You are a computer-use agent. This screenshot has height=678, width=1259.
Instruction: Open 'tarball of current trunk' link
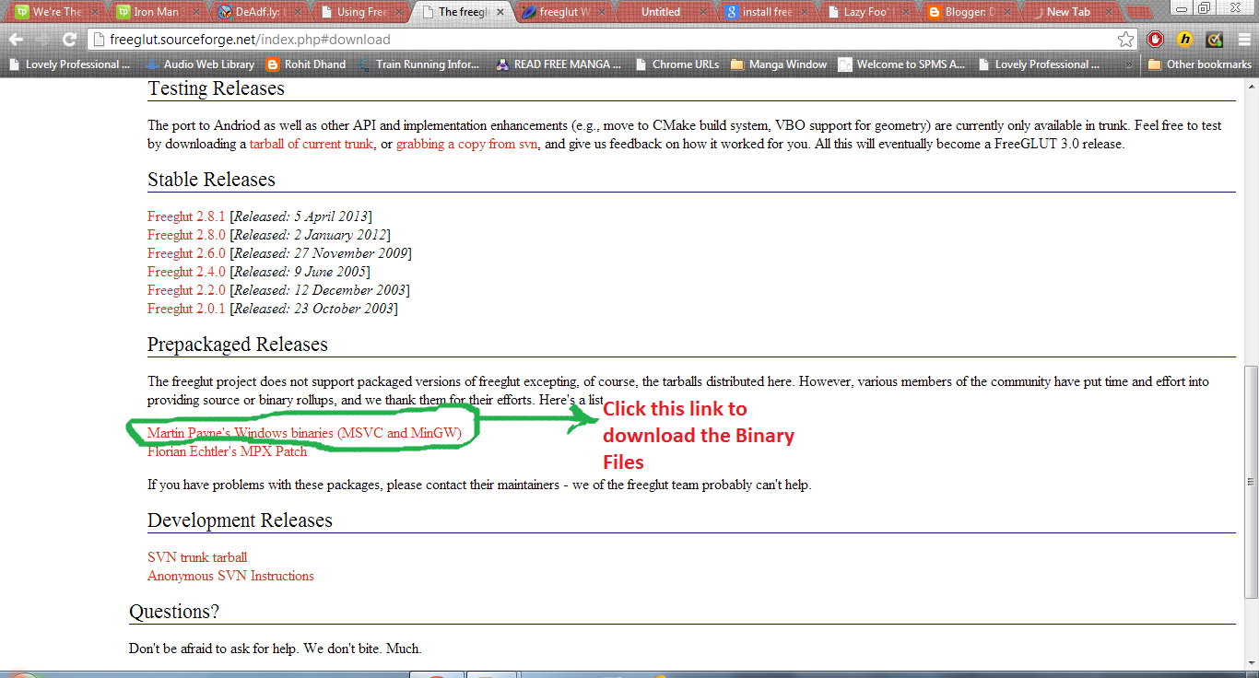(x=312, y=144)
